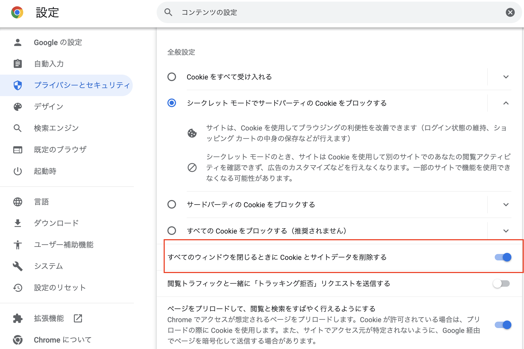Click the wrench icon for システム
This screenshot has width=524, height=349.
pyautogui.click(x=18, y=266)
